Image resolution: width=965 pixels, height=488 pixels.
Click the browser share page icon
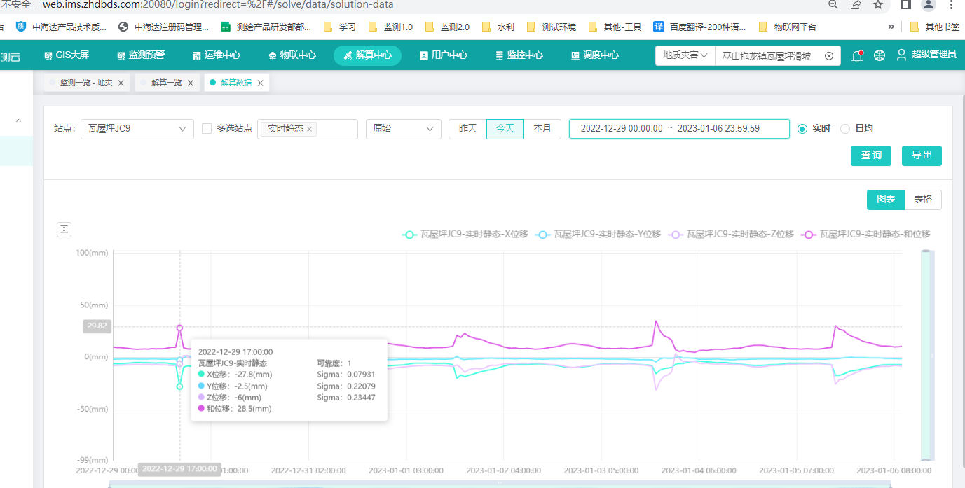tap(856, 5)
